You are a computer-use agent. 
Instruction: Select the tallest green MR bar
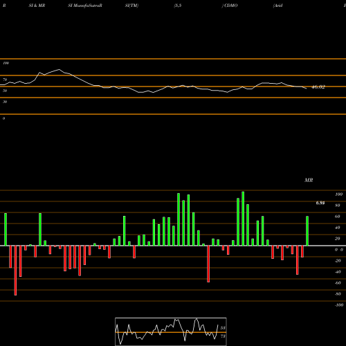[243, 219]
